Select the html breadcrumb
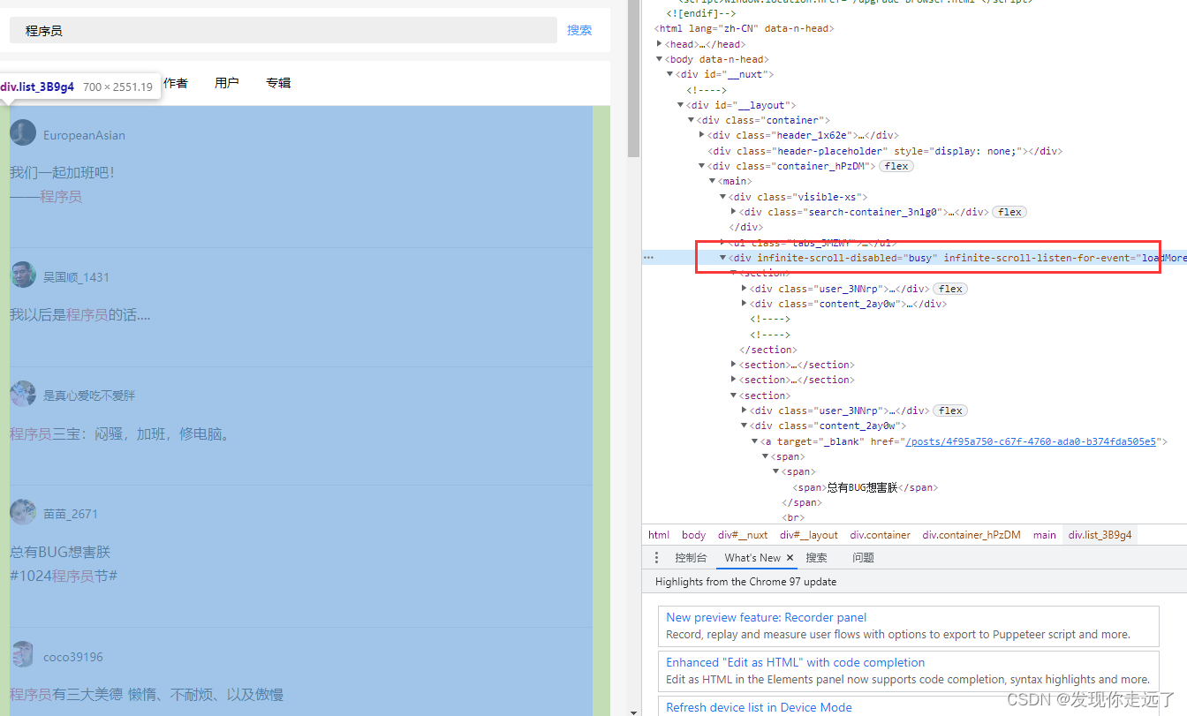 pos(659,535)
